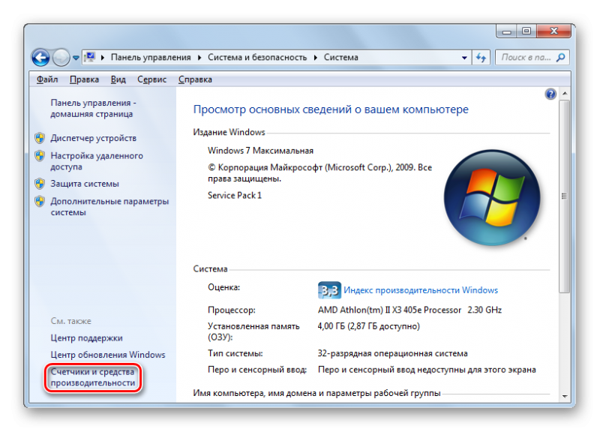Click the heading Просмотр основных сведений о вашем компьютере
Screen dimensions: 600x432
pos(331,109)
